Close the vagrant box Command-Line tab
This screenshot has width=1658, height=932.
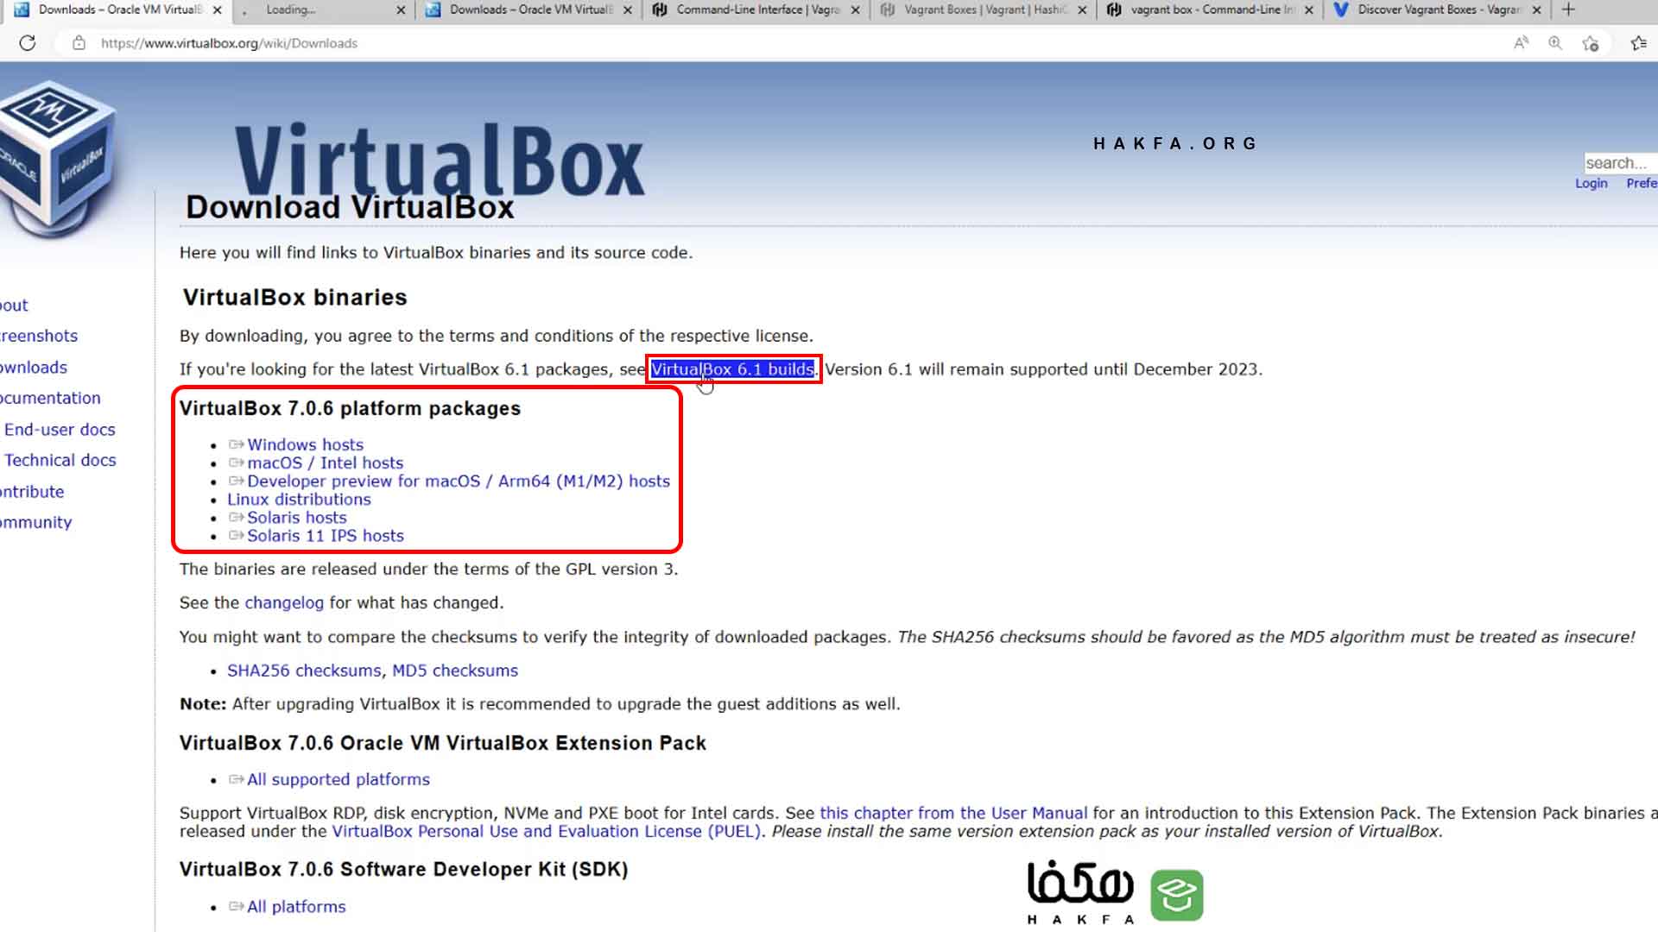tap(1309, 9)
